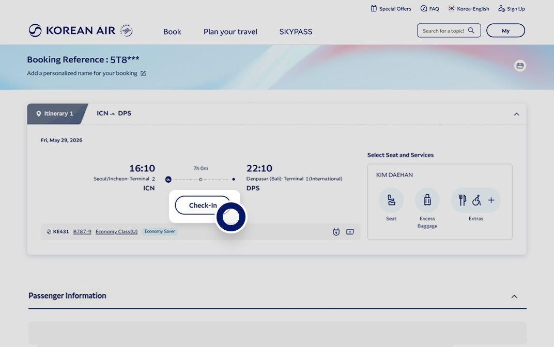The image size is (554, 347).
Task: Click the power outlet amenity icon
Action: click(x=336, y=232)
